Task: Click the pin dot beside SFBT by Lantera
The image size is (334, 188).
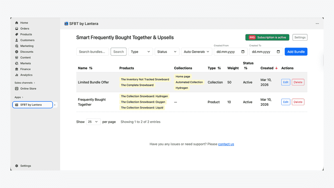Action: click(x=55, y=105)
